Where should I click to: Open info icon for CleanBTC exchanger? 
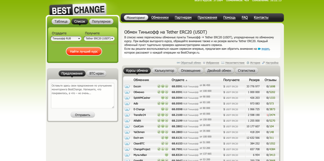pos(127,143)
